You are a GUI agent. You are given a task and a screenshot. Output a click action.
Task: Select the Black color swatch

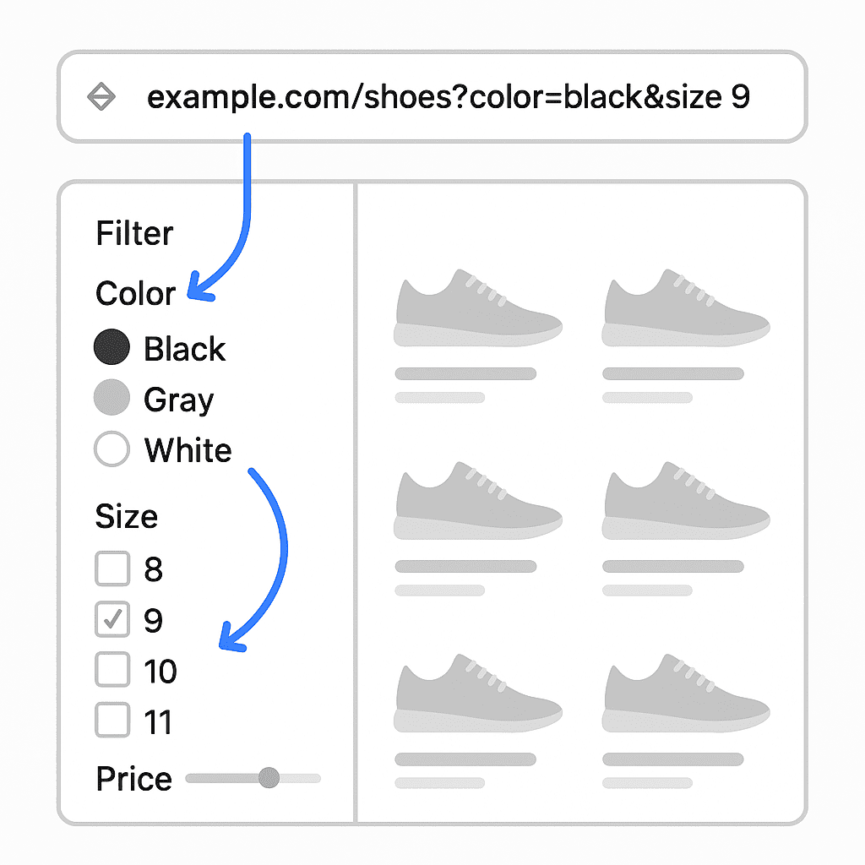112,347
